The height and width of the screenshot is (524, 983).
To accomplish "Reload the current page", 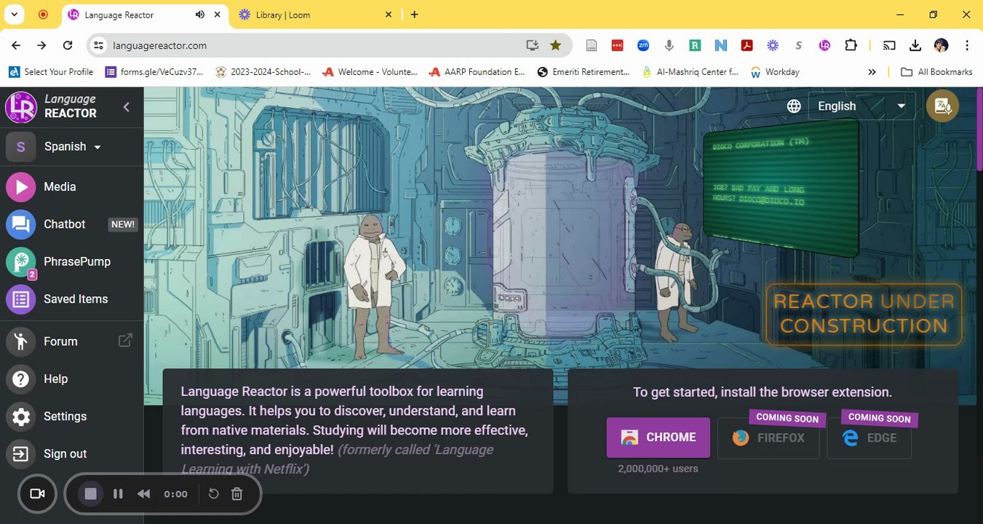I will click(x=68, y=45).
